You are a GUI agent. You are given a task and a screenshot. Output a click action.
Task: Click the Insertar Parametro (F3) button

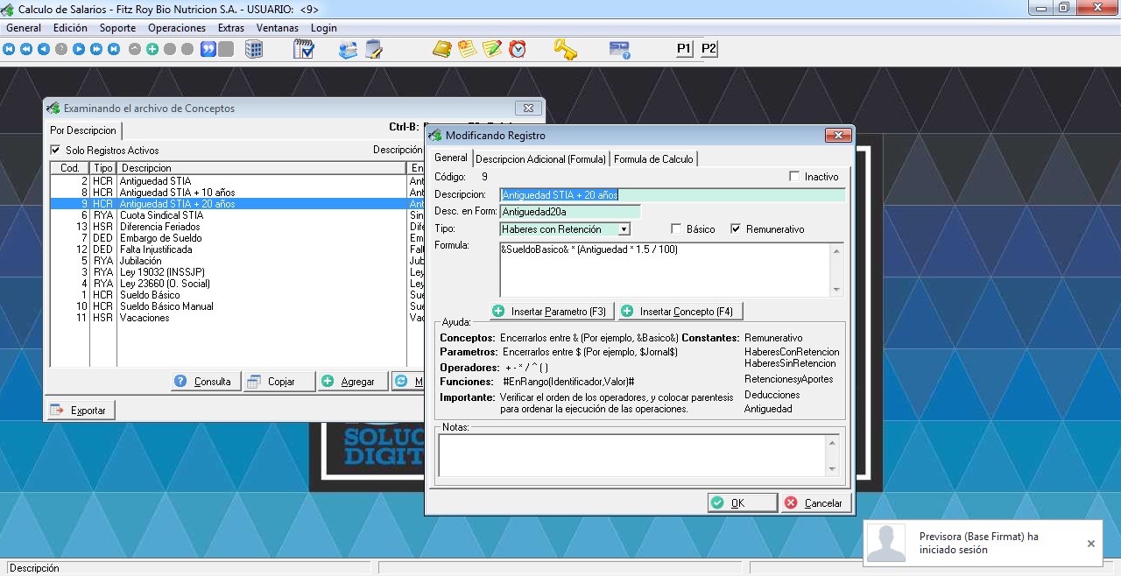pos(551,312)
